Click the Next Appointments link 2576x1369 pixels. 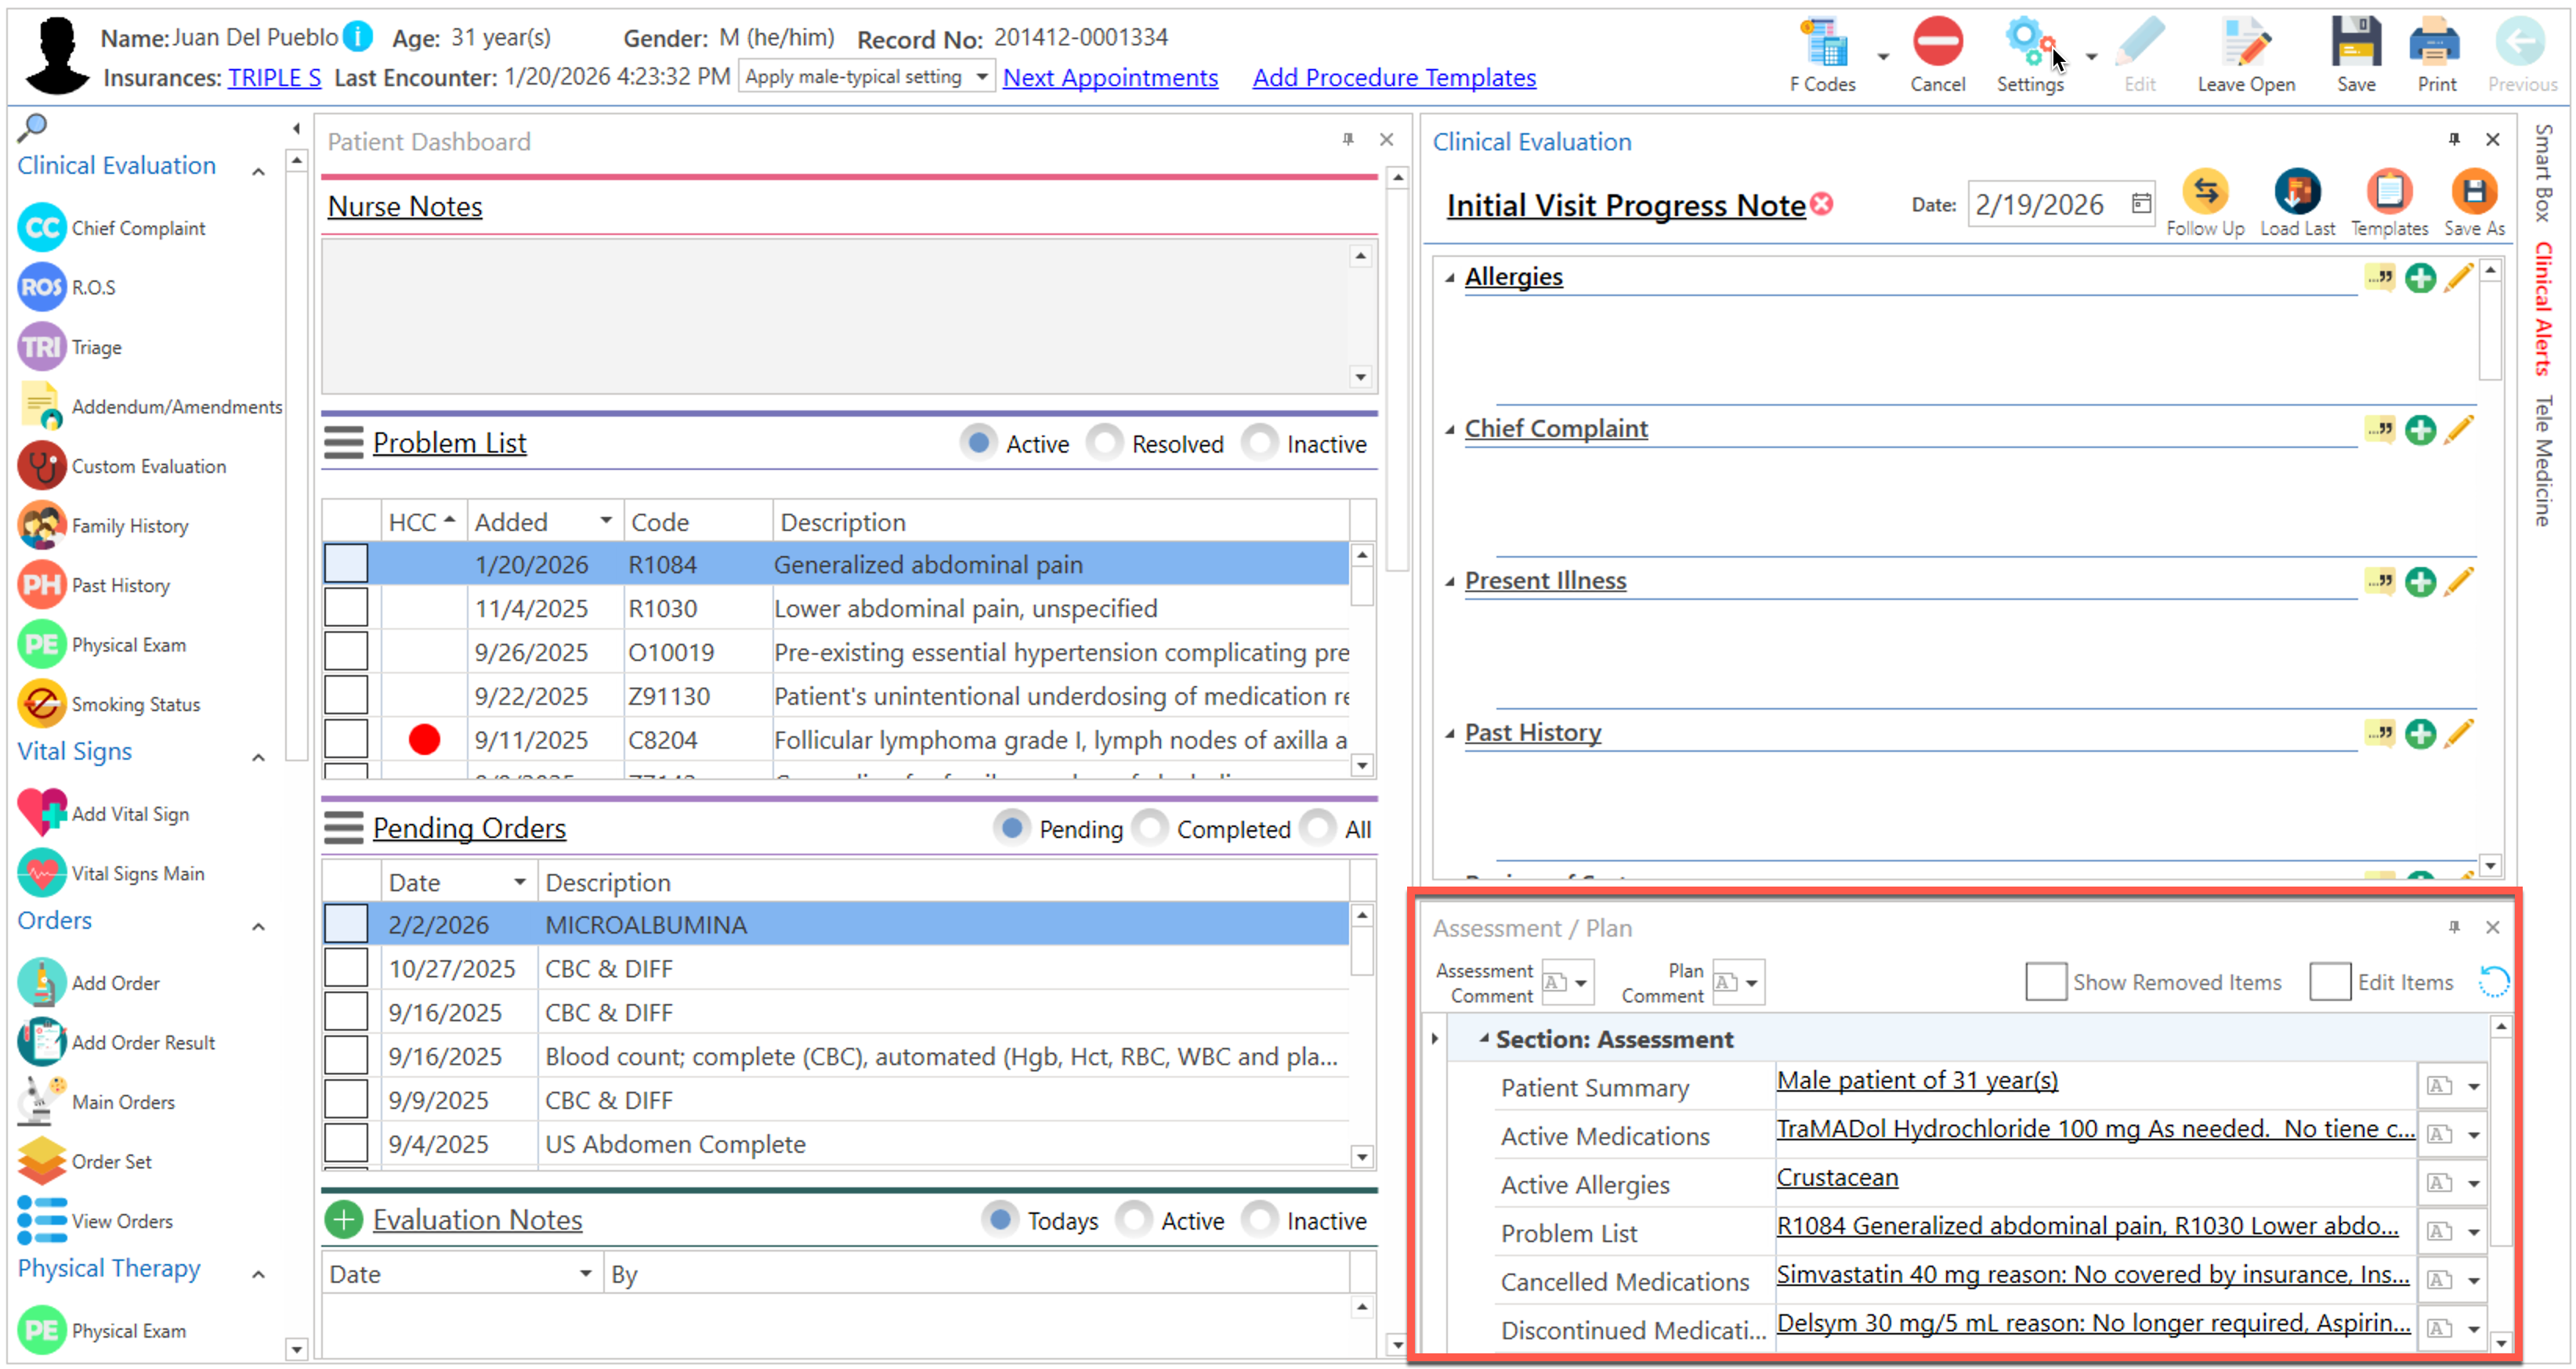click(1109, 77)
